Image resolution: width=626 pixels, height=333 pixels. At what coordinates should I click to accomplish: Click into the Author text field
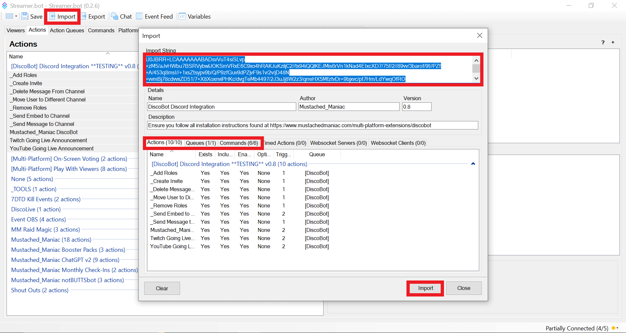coord(348,107)
